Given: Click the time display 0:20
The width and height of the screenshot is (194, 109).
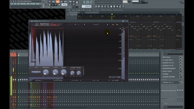Looking at the screenshot, I should pyautogui.click(x=88, y=2).
